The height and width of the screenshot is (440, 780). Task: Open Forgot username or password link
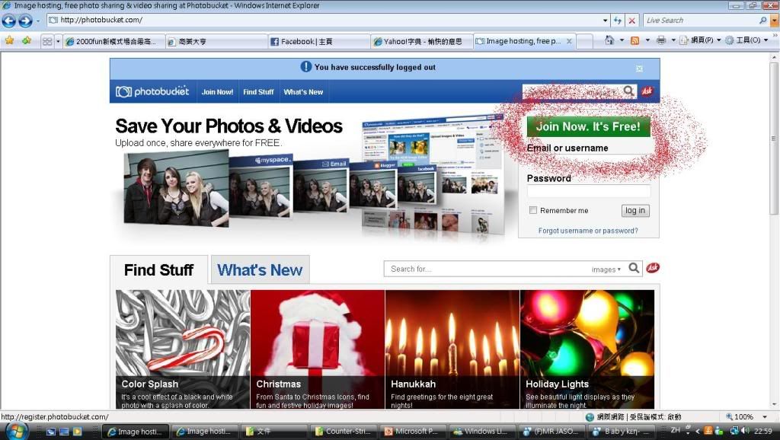(588, 231)
